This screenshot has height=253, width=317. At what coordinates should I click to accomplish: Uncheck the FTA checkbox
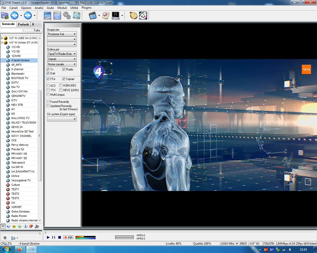click(48, 79)
